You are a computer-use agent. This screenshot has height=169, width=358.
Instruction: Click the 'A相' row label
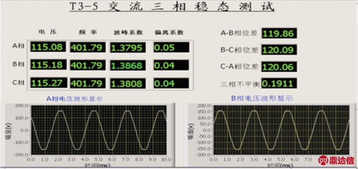click(18, 46)
